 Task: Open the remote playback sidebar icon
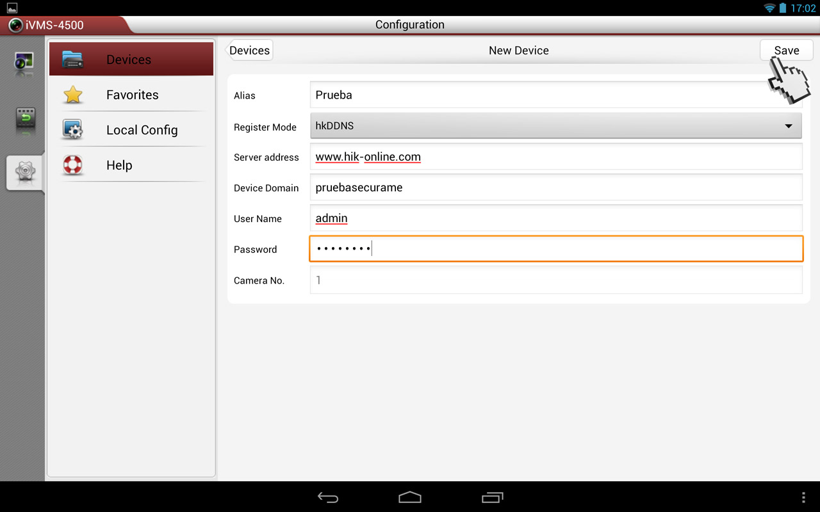[x=24, y=119]
